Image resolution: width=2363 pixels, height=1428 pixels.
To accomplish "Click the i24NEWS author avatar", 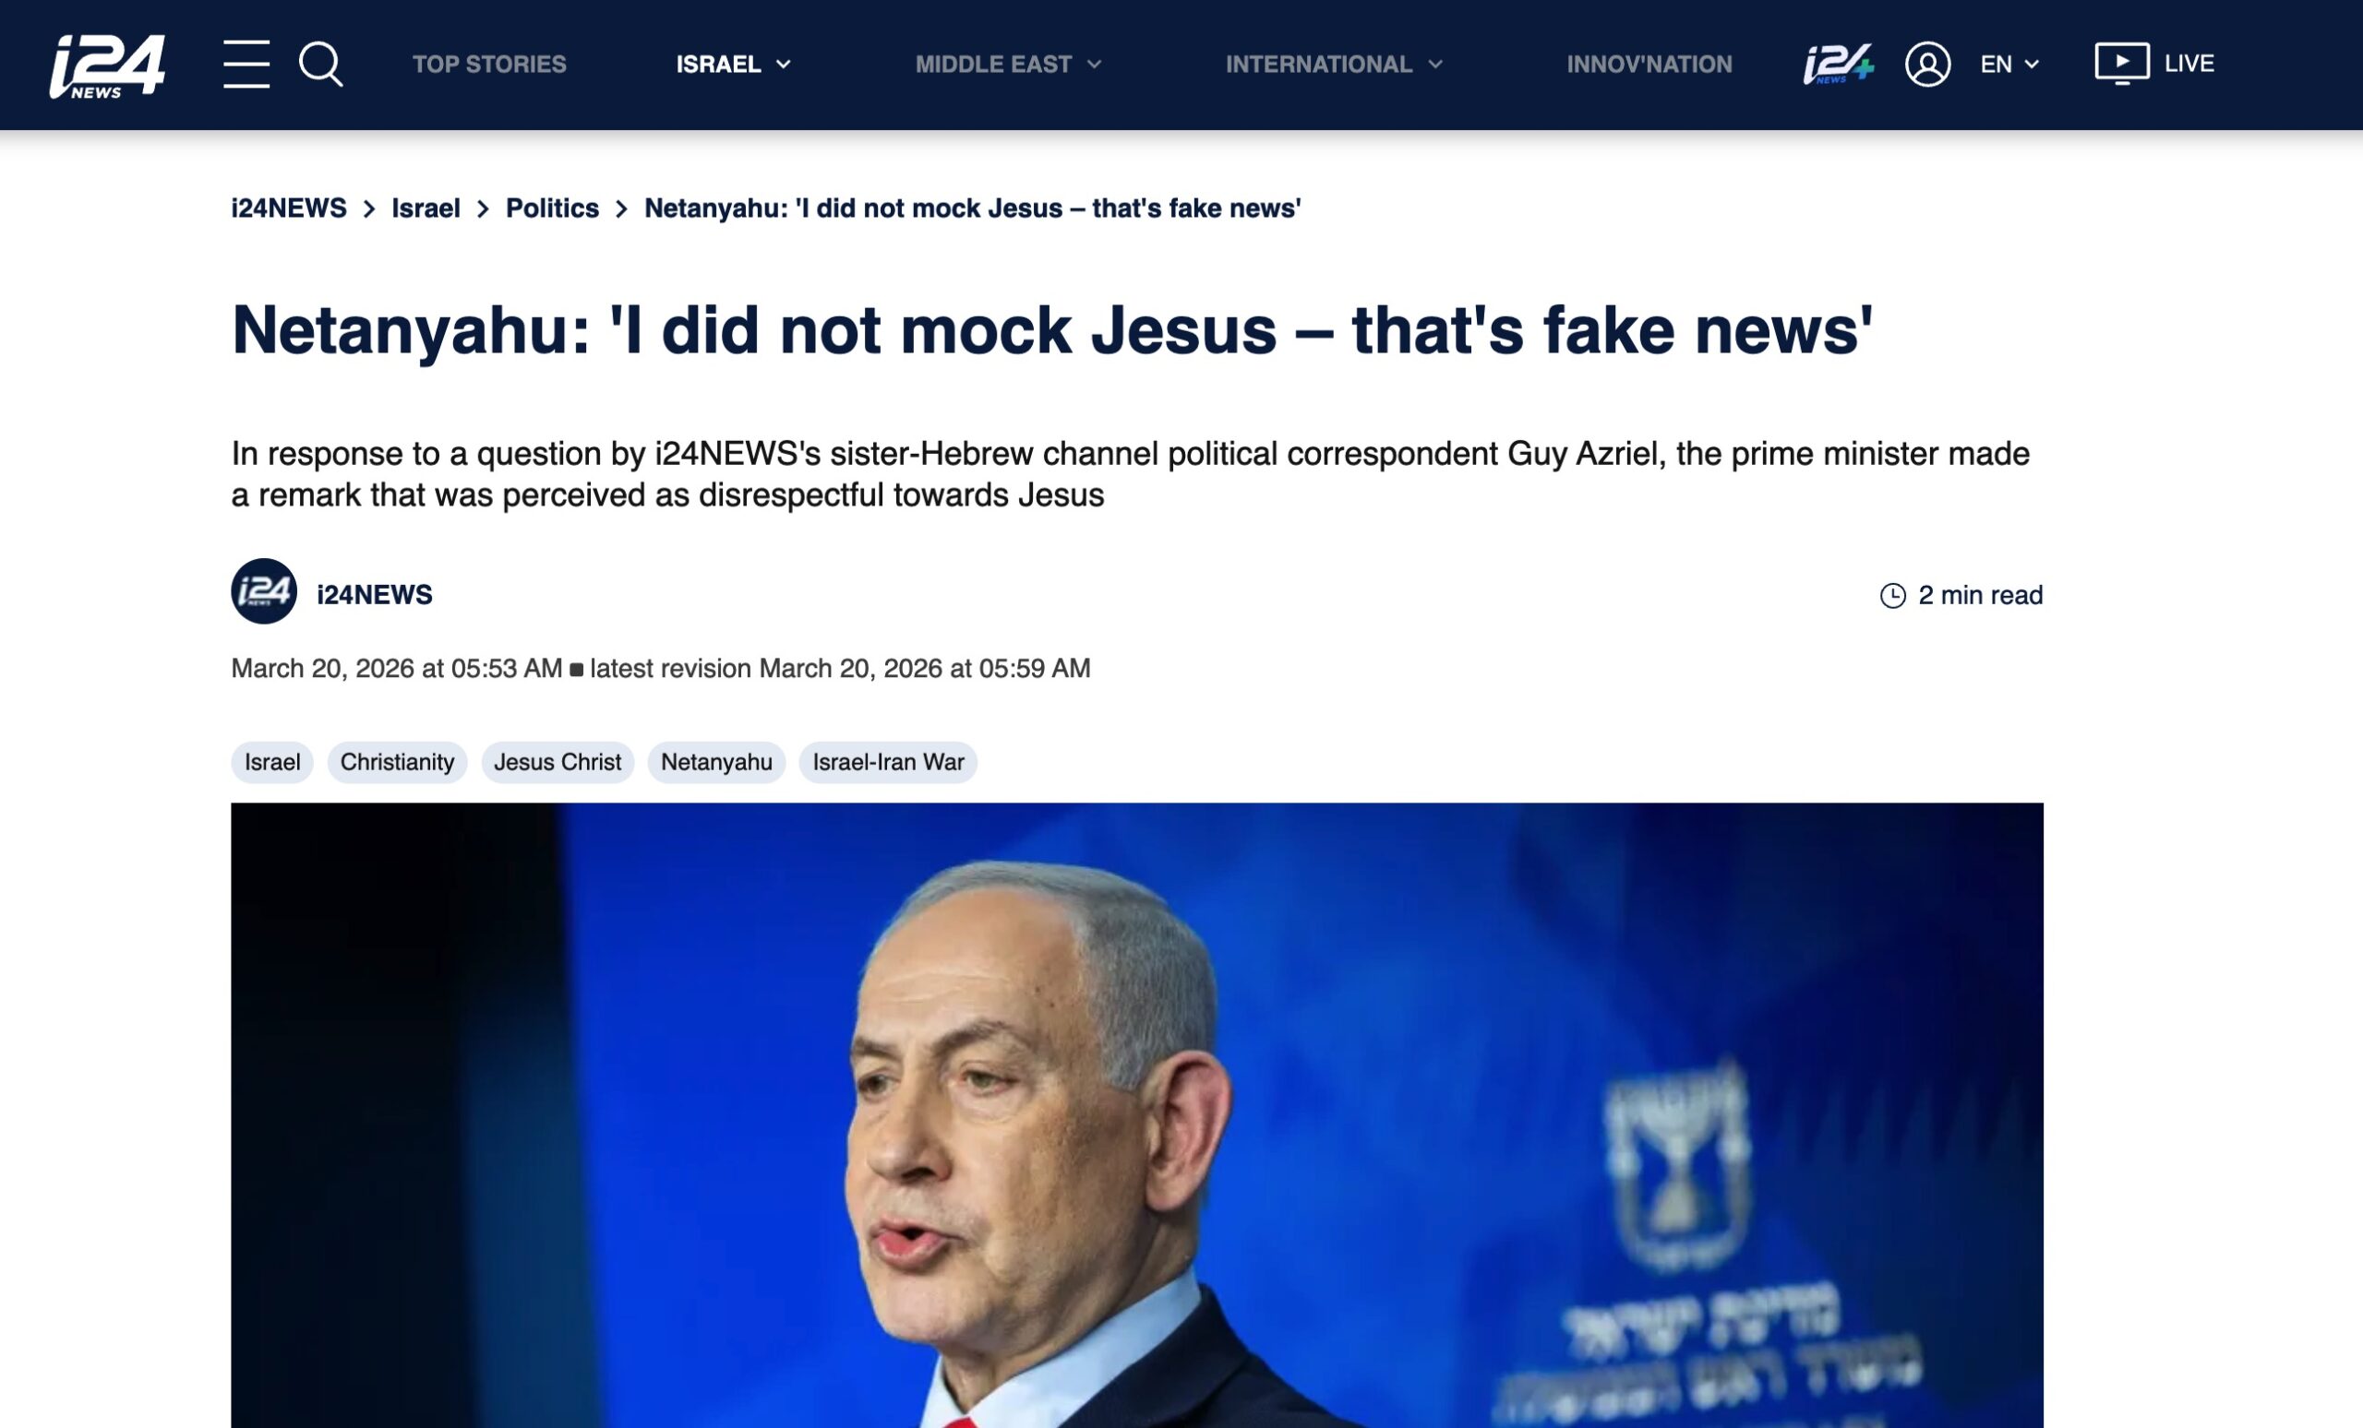I will coord(264,591).
